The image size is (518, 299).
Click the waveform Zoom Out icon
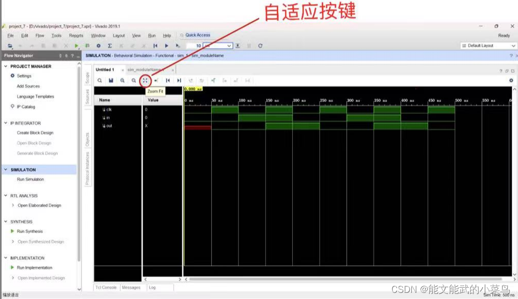[133, 81]
